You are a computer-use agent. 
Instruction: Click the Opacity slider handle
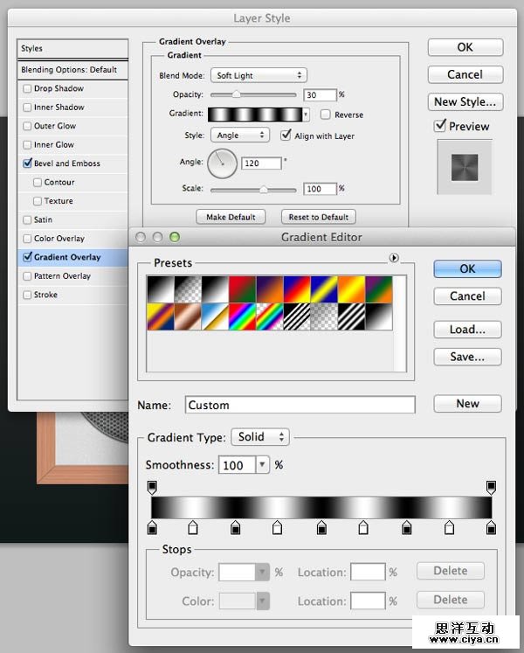tap(236, 94)
